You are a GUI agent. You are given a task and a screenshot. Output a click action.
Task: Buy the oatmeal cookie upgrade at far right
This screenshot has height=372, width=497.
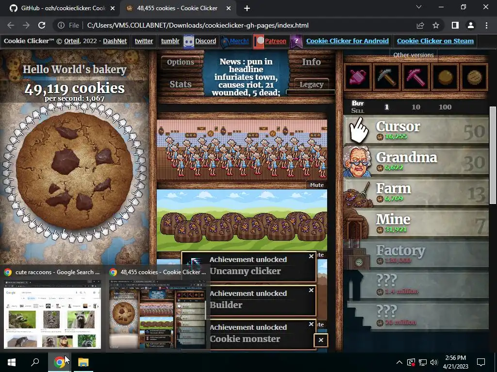point(474,77)
